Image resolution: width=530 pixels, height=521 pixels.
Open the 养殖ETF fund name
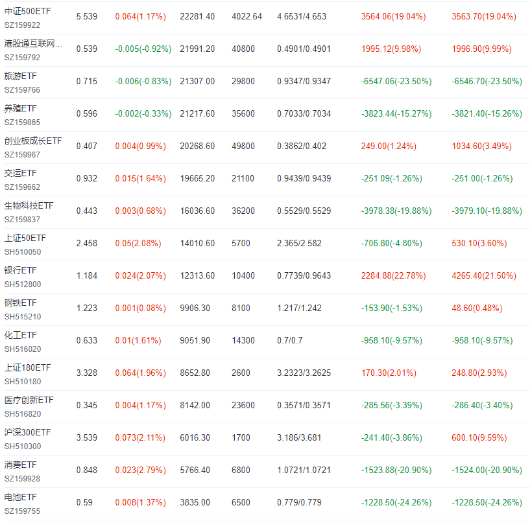20,108
